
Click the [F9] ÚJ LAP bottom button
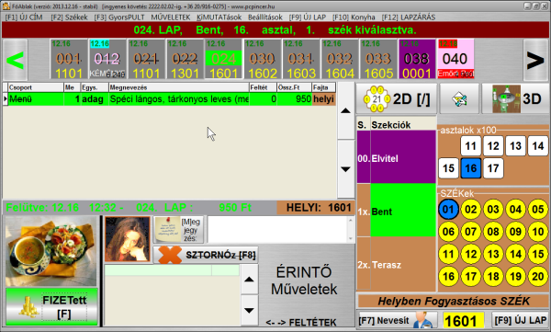tap(520, 320)
